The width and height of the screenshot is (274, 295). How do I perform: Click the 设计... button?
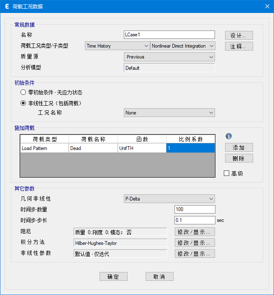tap(239, 35)
